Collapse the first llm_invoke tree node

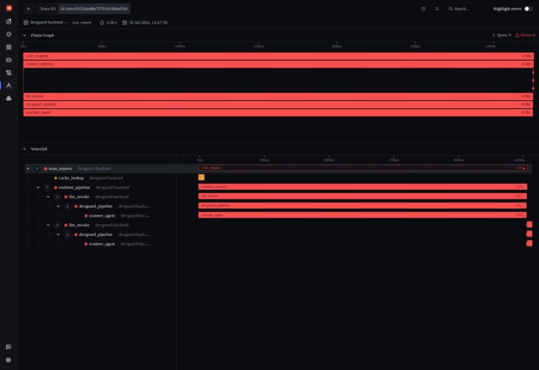coord(48,196)
